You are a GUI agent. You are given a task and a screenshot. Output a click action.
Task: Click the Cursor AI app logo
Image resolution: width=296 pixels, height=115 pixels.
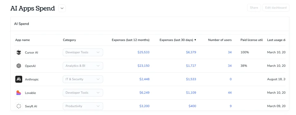19,52
